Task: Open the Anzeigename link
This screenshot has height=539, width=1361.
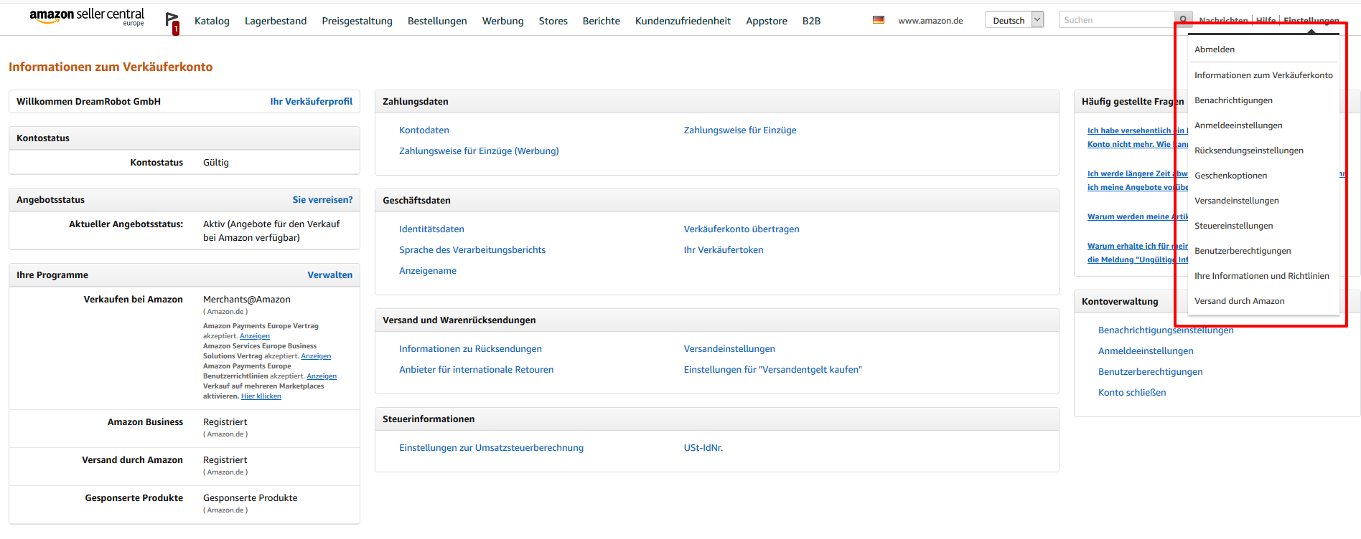Action: (428, 271)
